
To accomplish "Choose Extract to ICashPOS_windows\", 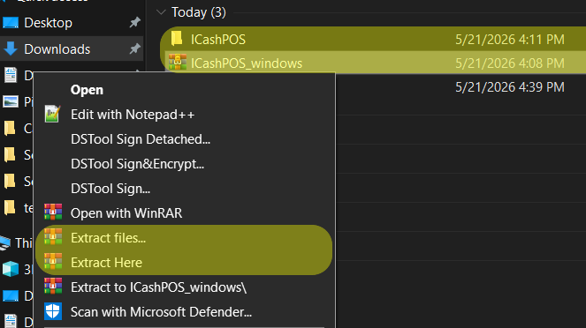I will (x=185, y=287).
